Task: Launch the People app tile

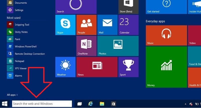Action: (x=86, y=25)
